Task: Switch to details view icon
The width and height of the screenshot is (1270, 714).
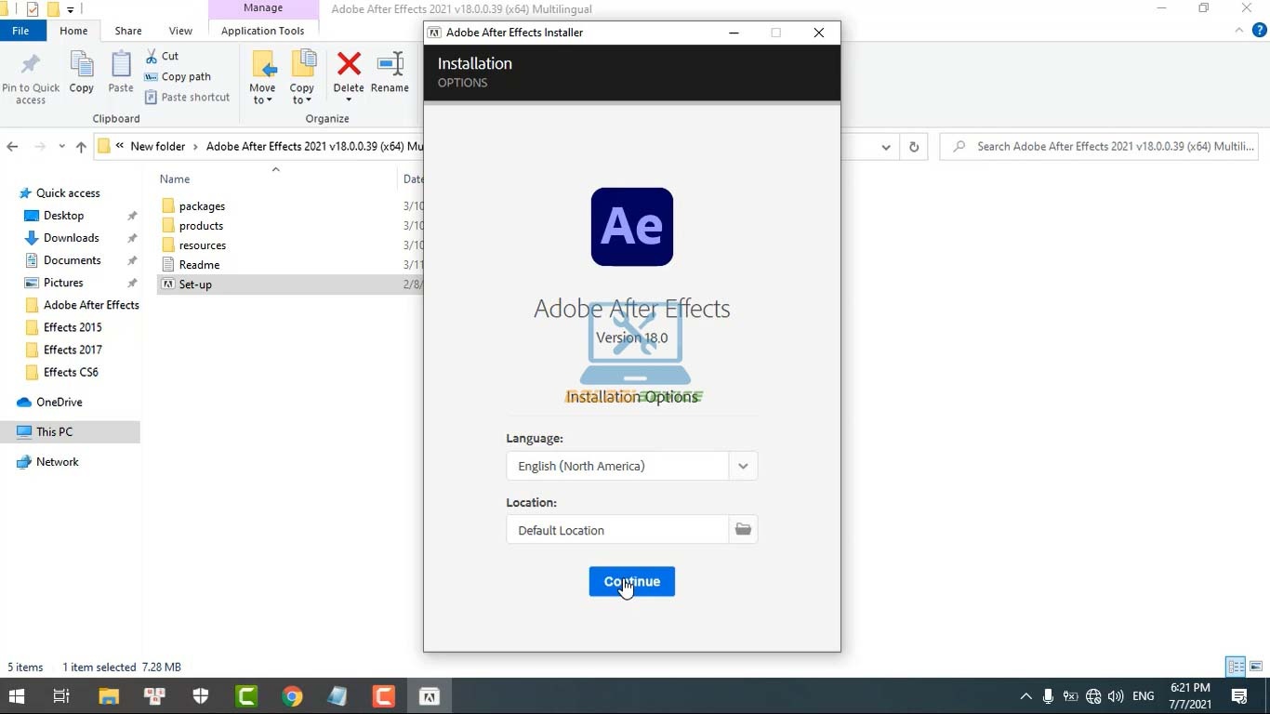Action: point(1236,667)
